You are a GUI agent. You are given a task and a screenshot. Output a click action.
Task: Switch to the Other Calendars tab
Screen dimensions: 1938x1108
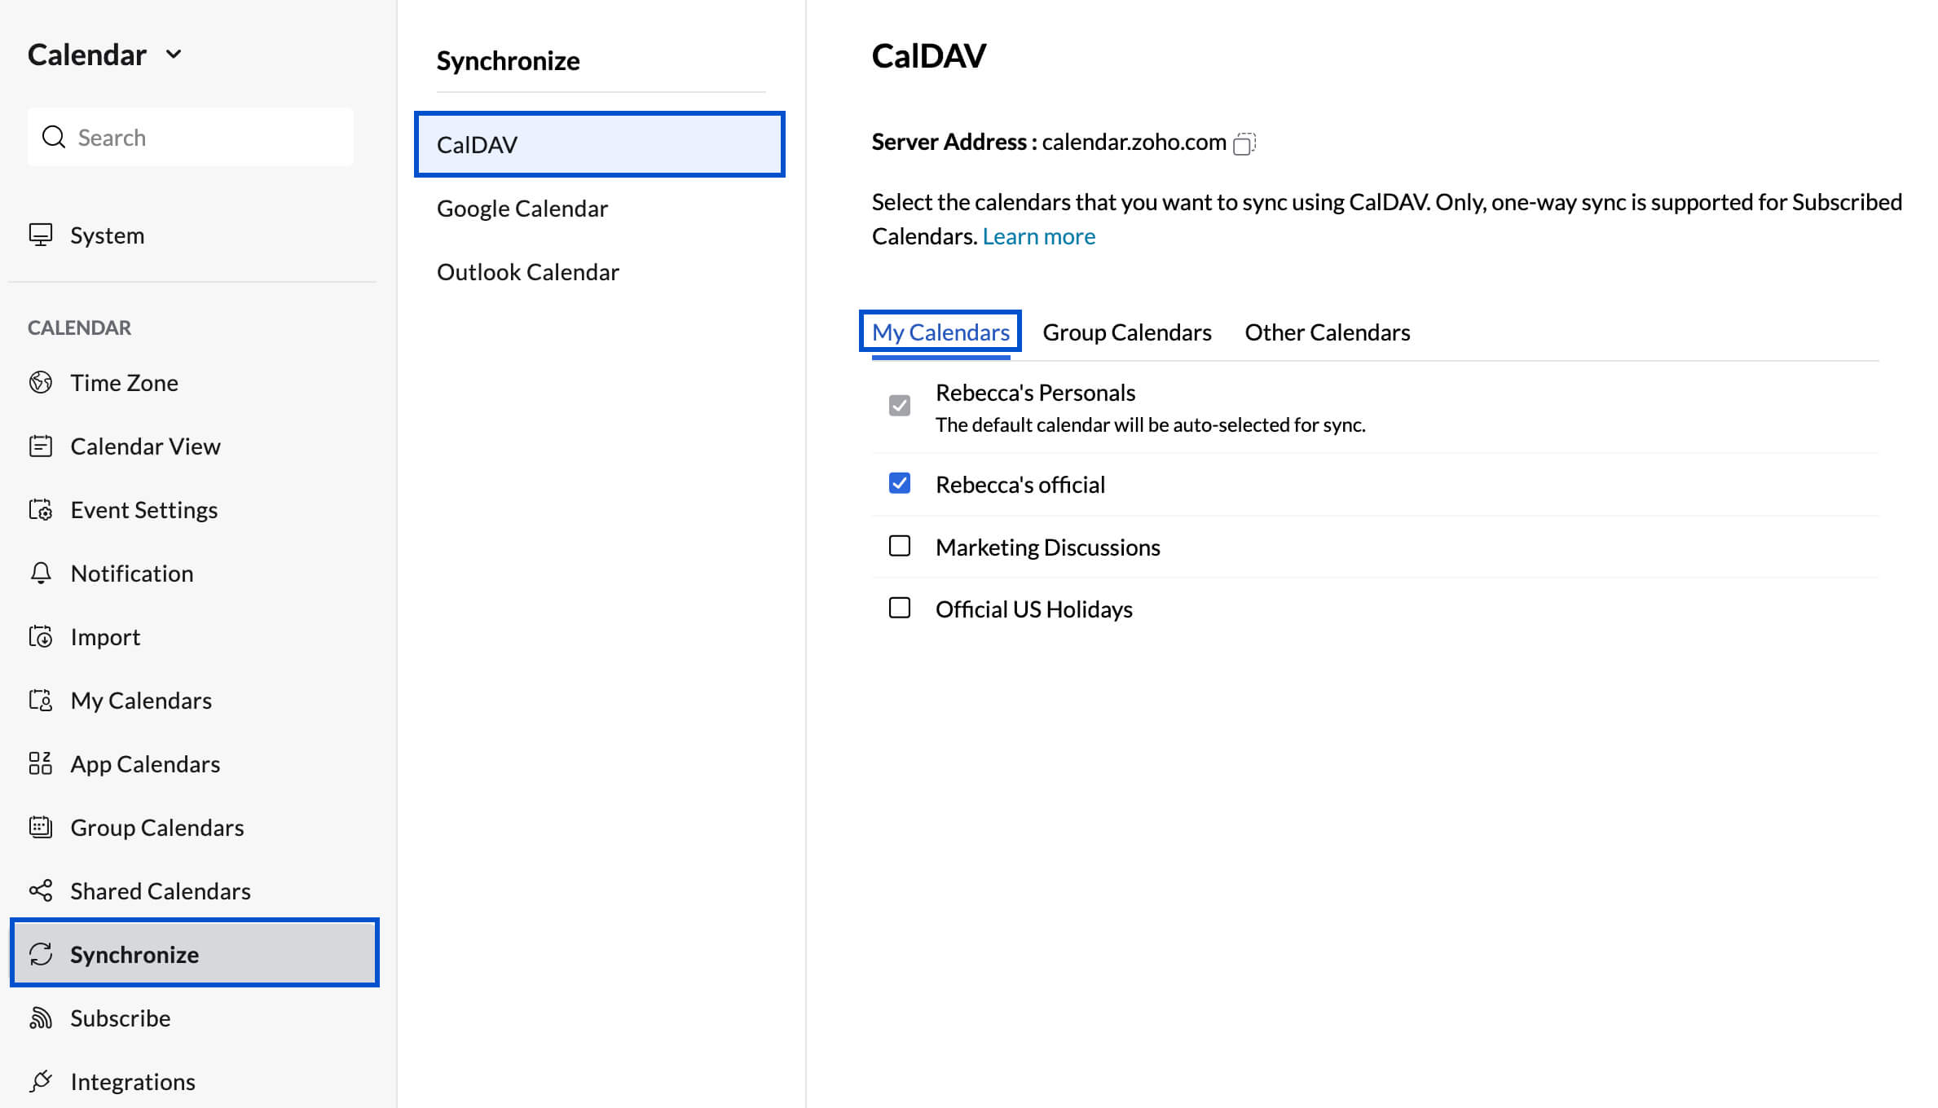1327,332
